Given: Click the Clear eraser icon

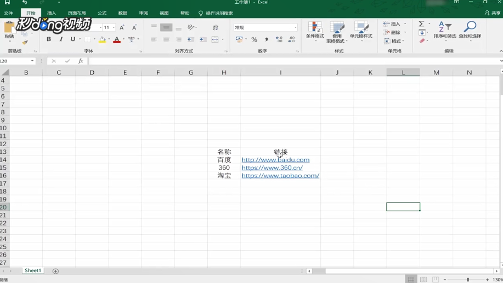Looking at the screenshot, I should pos(422,41).
